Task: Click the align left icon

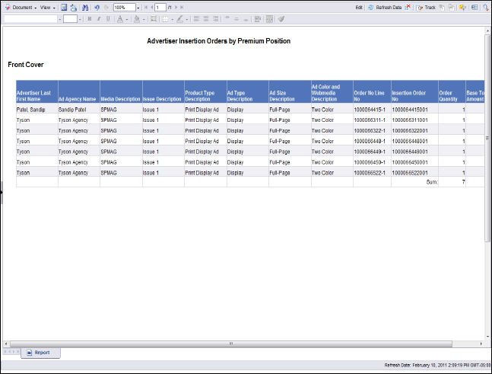Action: [195, 18]
